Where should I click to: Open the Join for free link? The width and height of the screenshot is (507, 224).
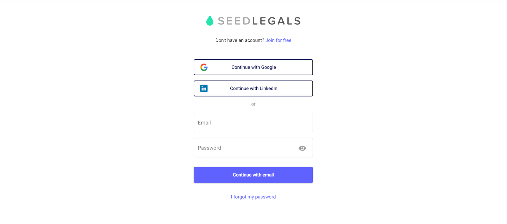278,40
